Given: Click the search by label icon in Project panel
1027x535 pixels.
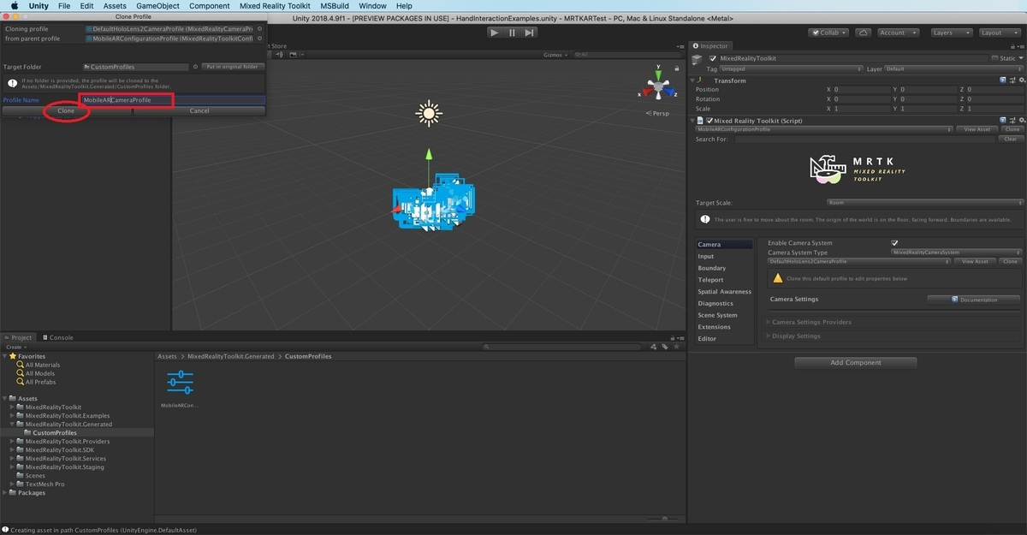Looking at the screenshot, I should 665,347.
